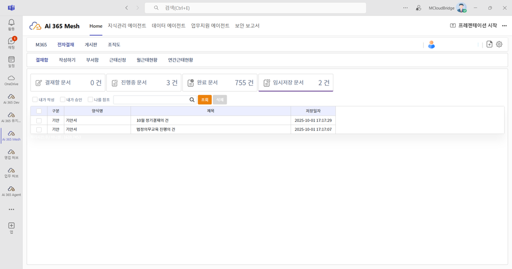Open Chat with unread badge
This screenshot has height=269, width=512.
click(x=11, y=43)
